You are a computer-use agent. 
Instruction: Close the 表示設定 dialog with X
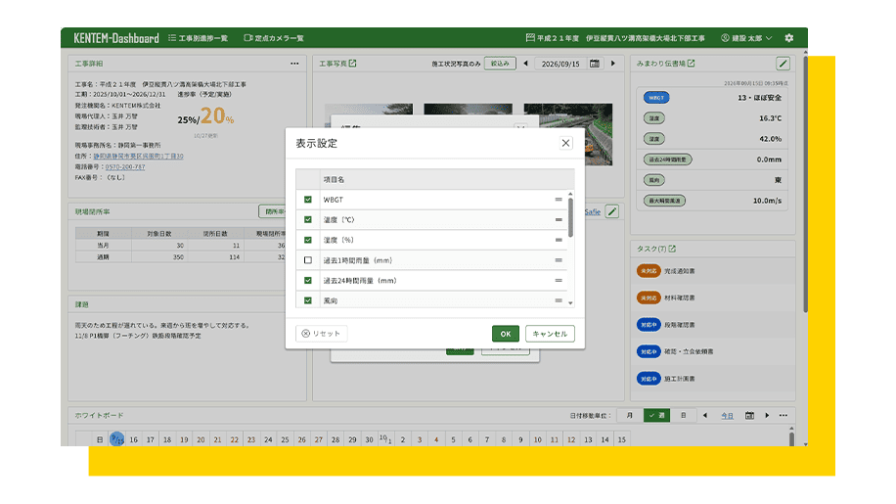point(565,143)
